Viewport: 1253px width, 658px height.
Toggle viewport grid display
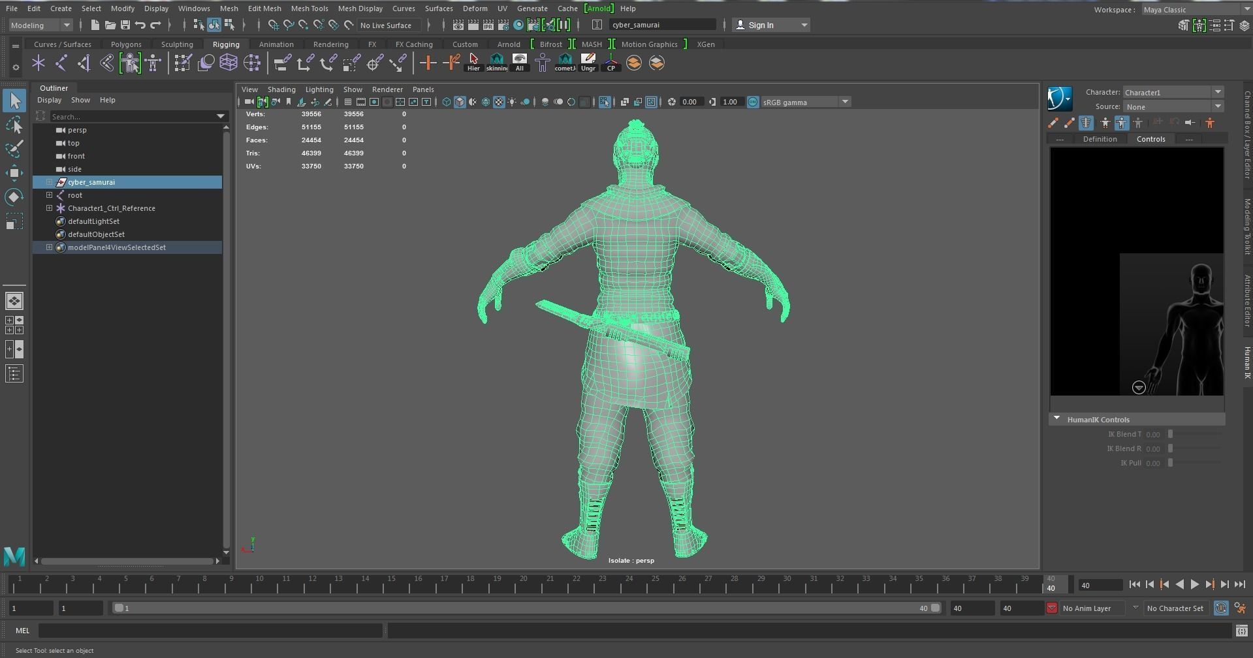point(348,102)
